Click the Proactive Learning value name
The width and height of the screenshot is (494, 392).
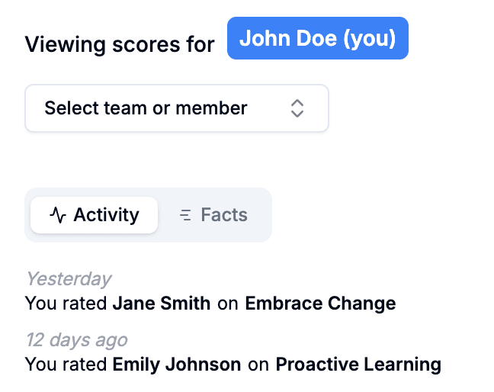pyautogui.click(x=358, y=365)
